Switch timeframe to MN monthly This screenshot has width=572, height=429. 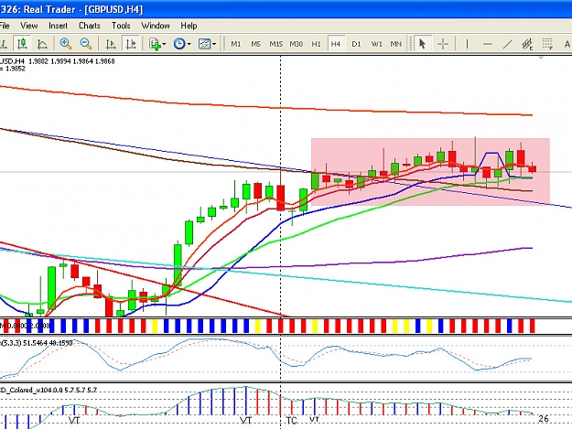pos(395,44)
